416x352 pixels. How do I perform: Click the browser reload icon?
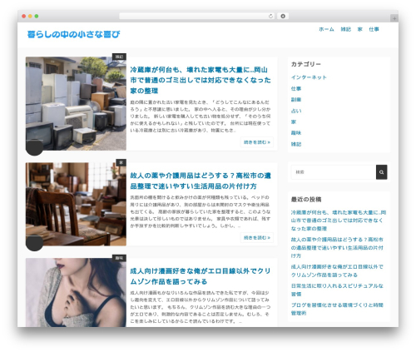click(x=270, y=17)
